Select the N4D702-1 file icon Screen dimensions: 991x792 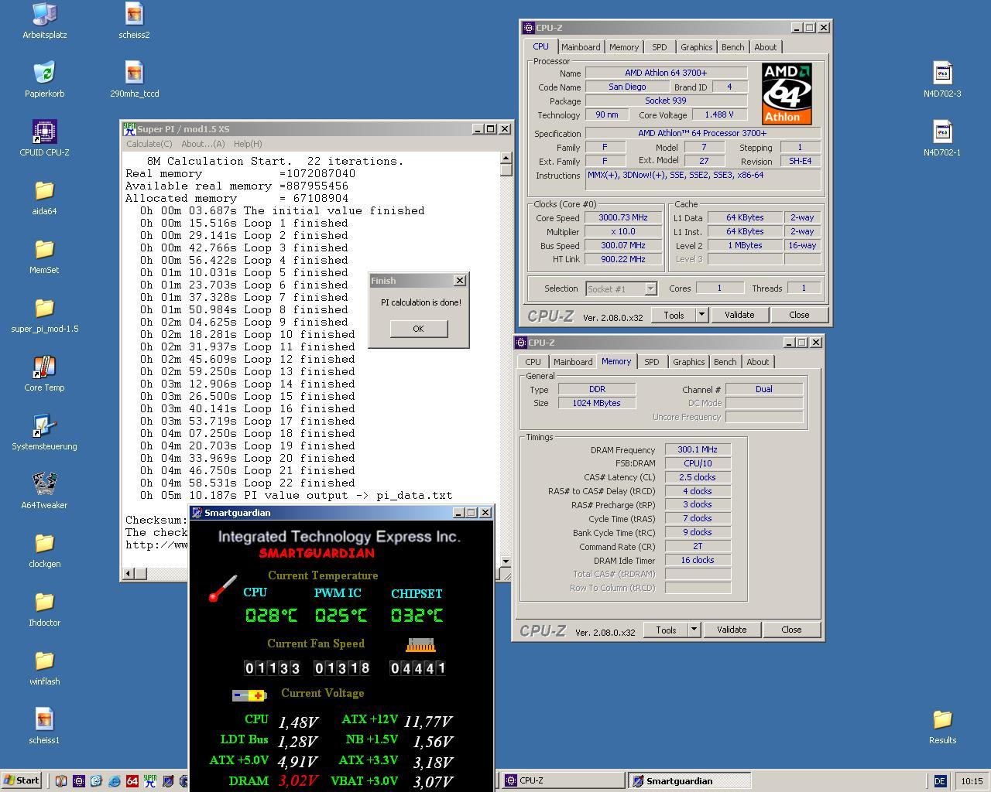click(x=942, y=131)
